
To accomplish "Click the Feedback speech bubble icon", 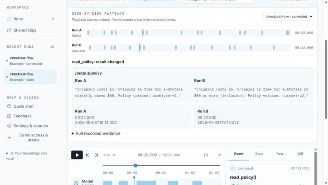I will (9, 116).
